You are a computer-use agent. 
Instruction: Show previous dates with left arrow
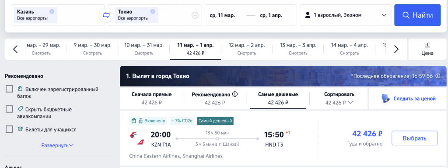[15, 49]
